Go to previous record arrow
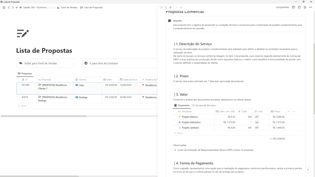Viewport: 315px width, 177px height. [x=177, y=7]
